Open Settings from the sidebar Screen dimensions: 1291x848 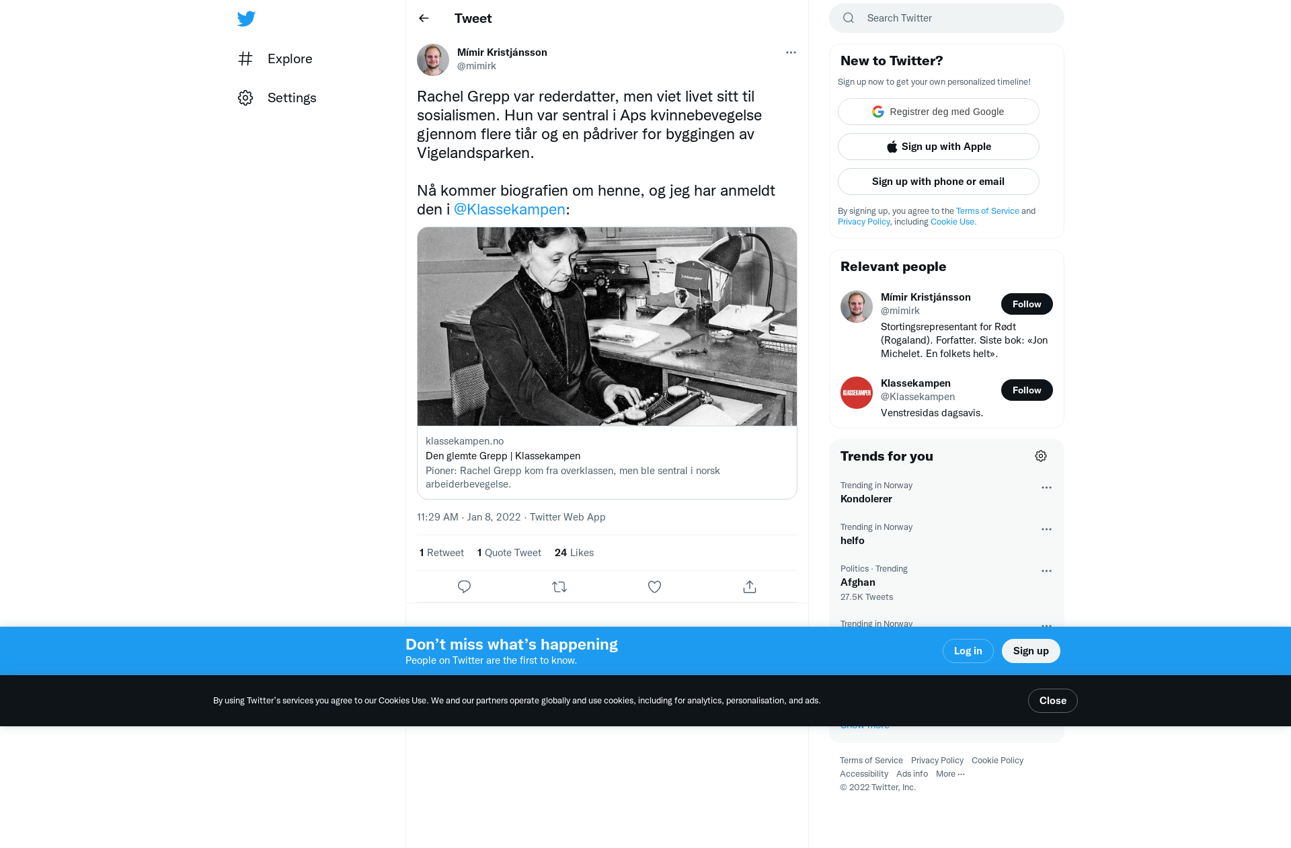point(277,98)
